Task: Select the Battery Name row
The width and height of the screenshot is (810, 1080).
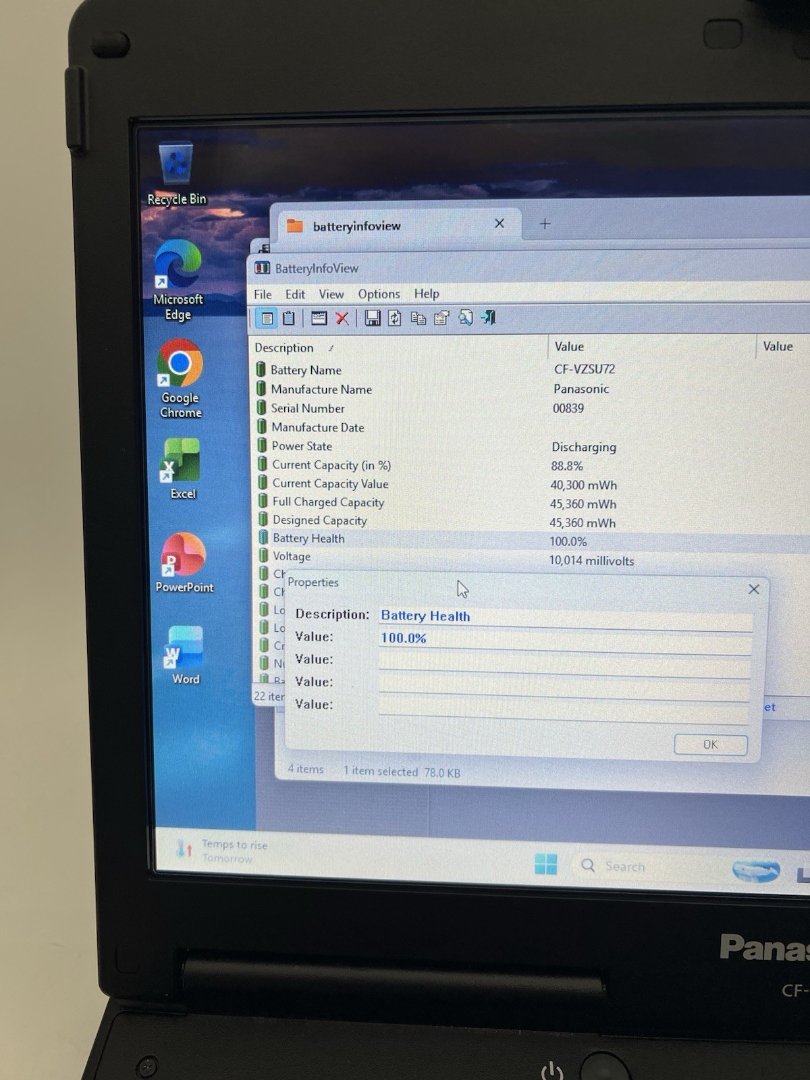Action: tap(531, 369)
